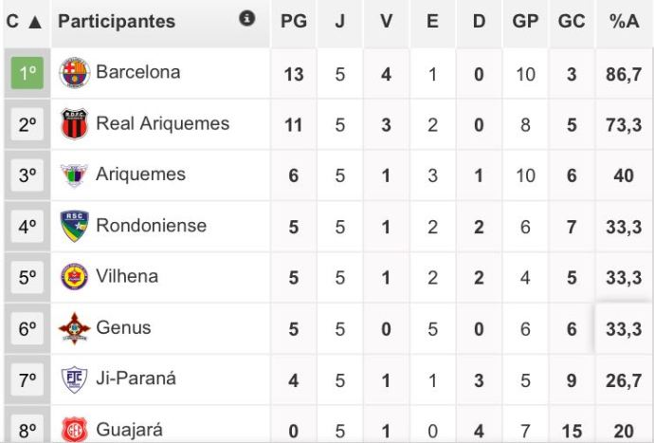
Task: Click the GC goals conceded header
Action: (572, 21)
